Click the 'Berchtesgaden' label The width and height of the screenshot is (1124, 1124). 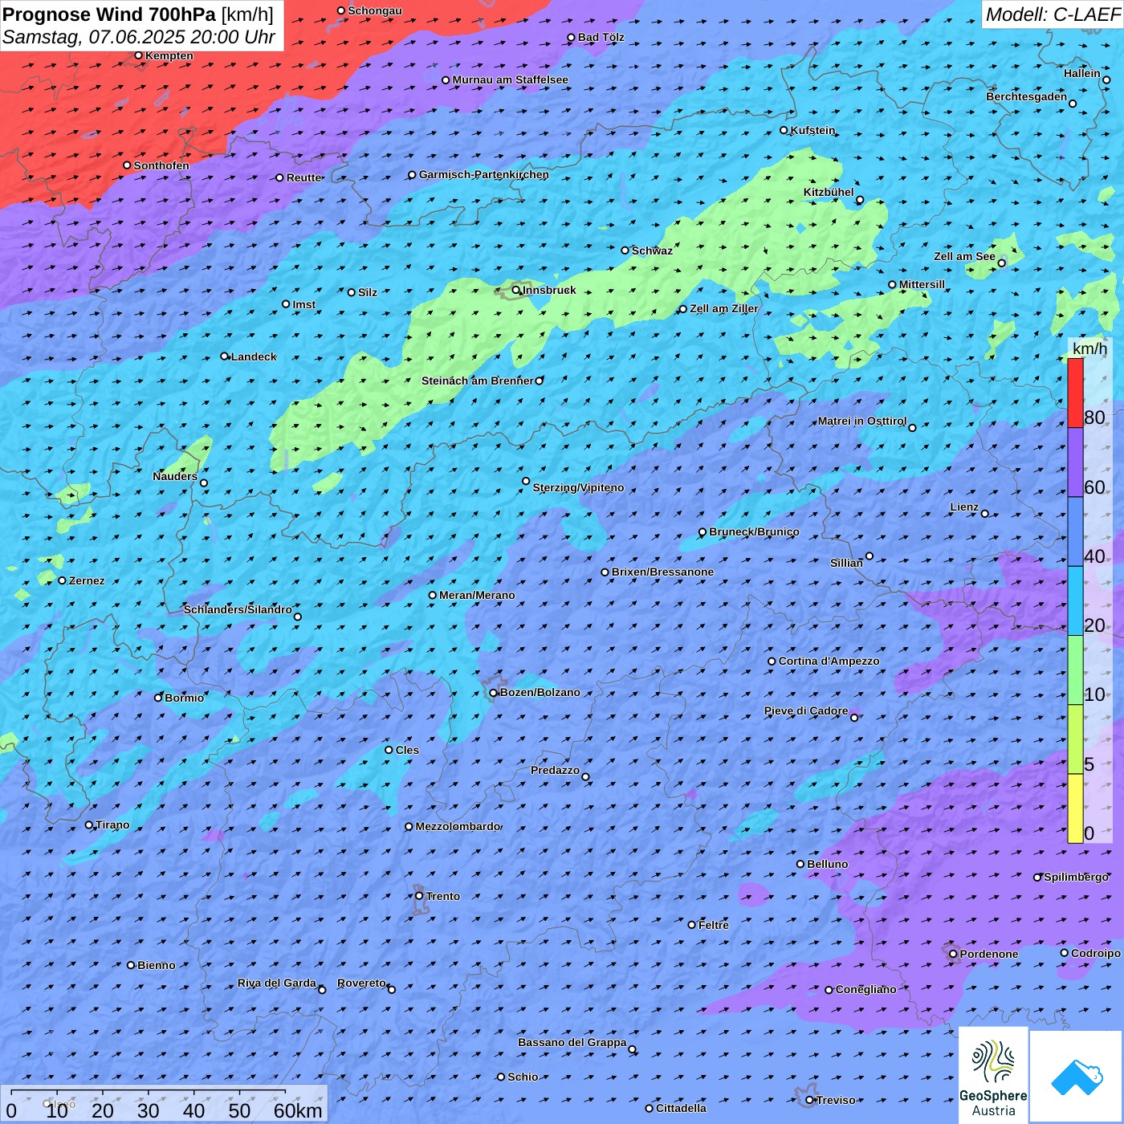(x=1027, y=96)
